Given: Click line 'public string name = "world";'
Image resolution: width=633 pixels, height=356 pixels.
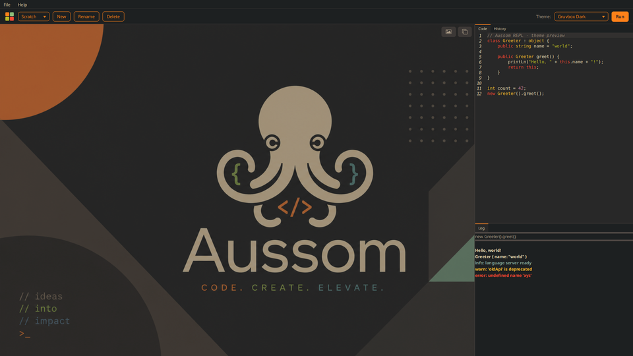Looking at the screenshot, I should [535, 46].
